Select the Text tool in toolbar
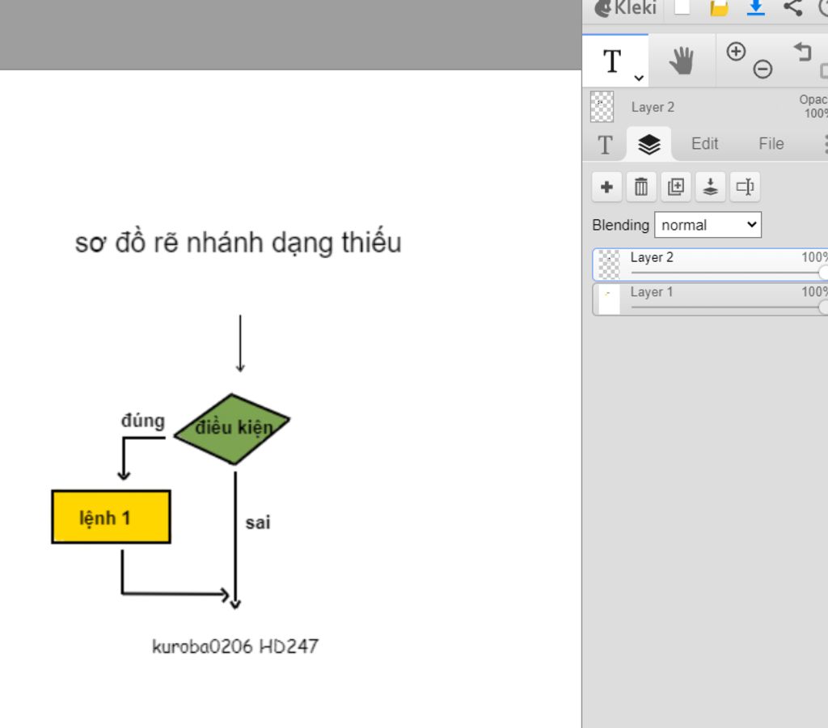This screenshot has height=728, width=828. pyautogui.click(x=612, y=61)
